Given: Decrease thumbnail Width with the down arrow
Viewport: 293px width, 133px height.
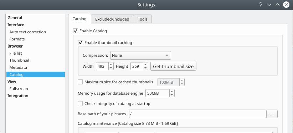Looking at the screenshot, I should point(111,68).
